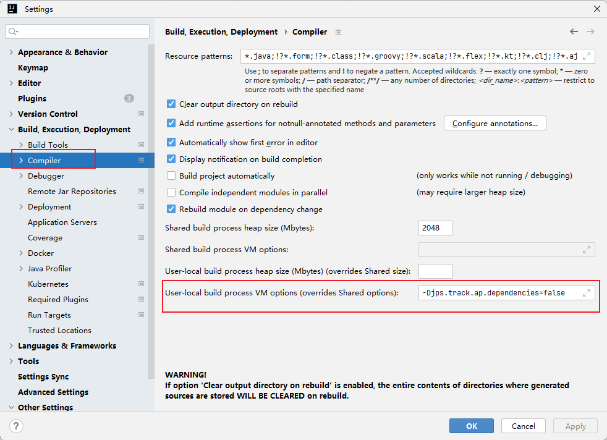Click the Configure annotations button
This screenshot has width=607, height=440.
tap(495, 123)
